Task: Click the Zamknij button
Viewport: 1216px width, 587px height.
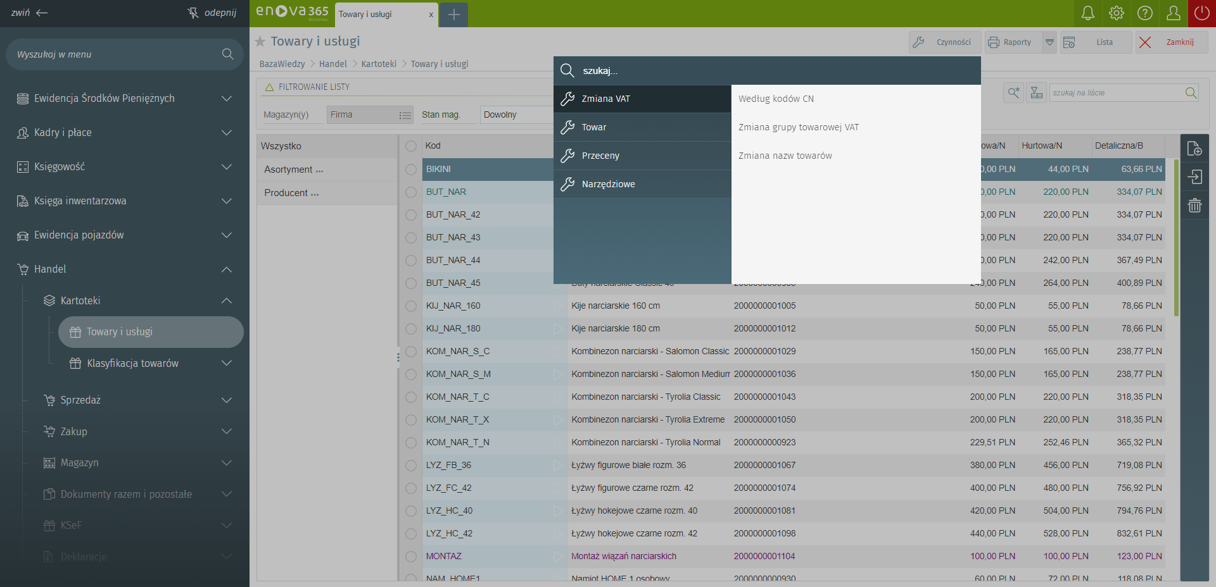Action: tap(1172, 42)
